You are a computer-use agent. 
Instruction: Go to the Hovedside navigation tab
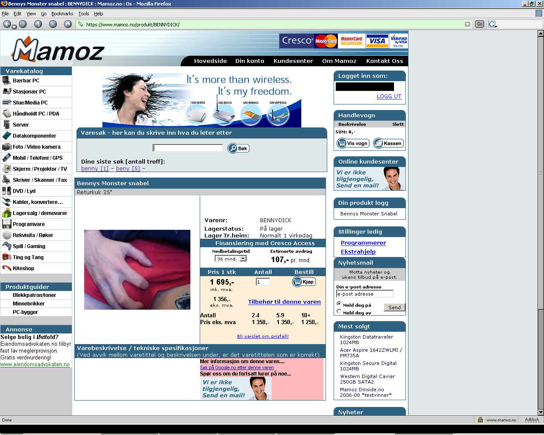pyautogui.click(x=210, y=61)
